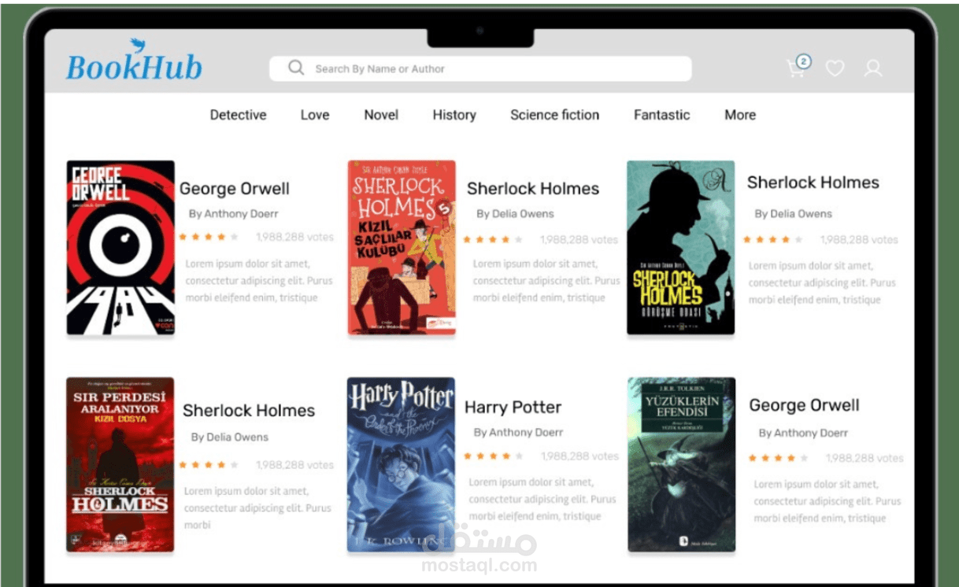The height and width of the screenshot is (587, 959).
Task: Open the shopping cart icon with badge 2
Action: [x=798, y=67]
